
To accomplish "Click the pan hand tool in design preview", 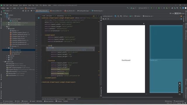I will [x=180, y=83].
